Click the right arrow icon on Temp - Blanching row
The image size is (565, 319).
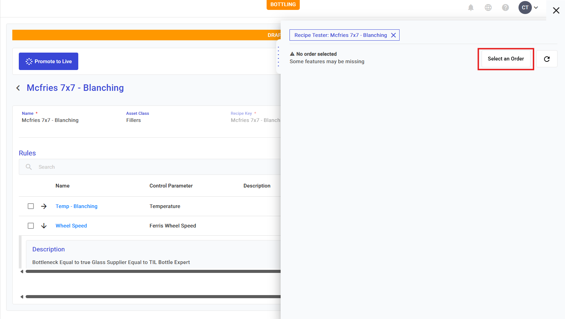coord(44,206)
